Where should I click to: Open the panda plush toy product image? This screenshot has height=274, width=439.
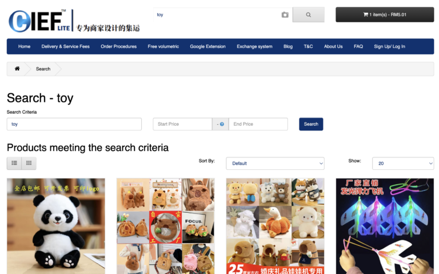click(56, 226)
